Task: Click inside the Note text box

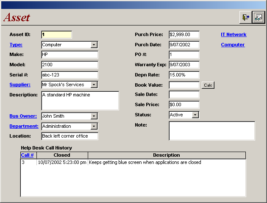Action: pos(211,131)
